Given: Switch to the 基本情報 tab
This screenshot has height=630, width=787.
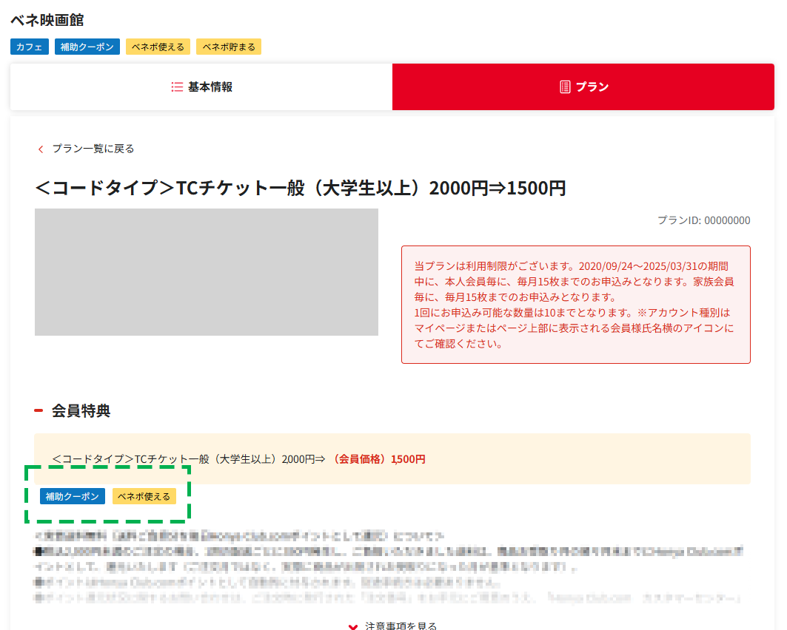Looking at the screenshot, I should pos(201,87).
